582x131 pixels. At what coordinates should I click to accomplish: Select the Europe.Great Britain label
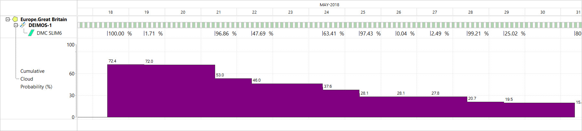point(44,20)
